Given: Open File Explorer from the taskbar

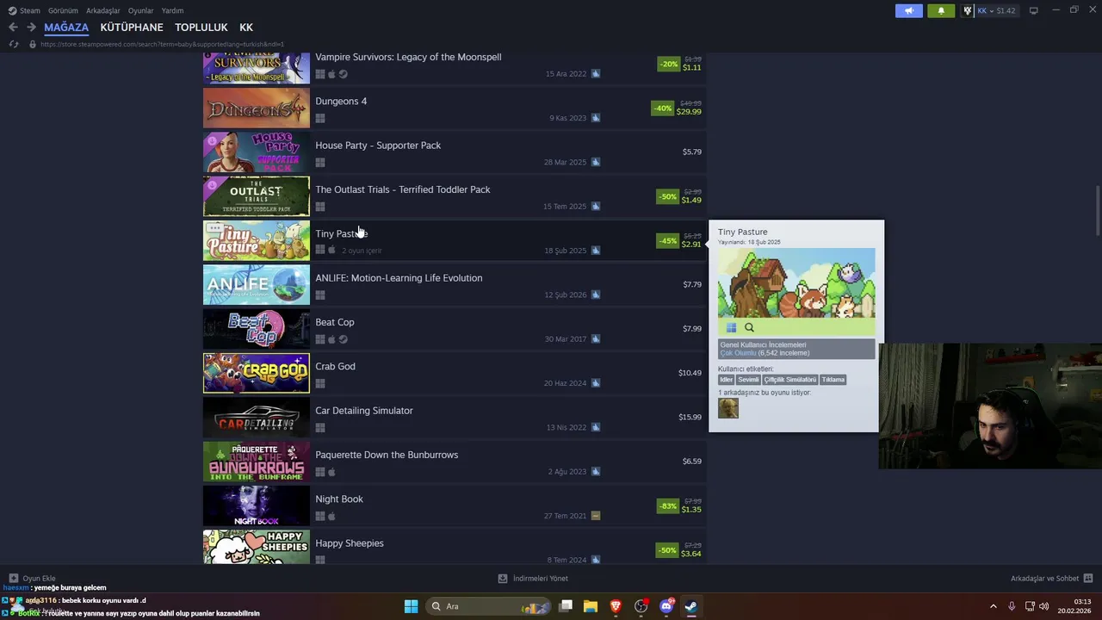Looking at the screenshot, I should click(591, 606).
